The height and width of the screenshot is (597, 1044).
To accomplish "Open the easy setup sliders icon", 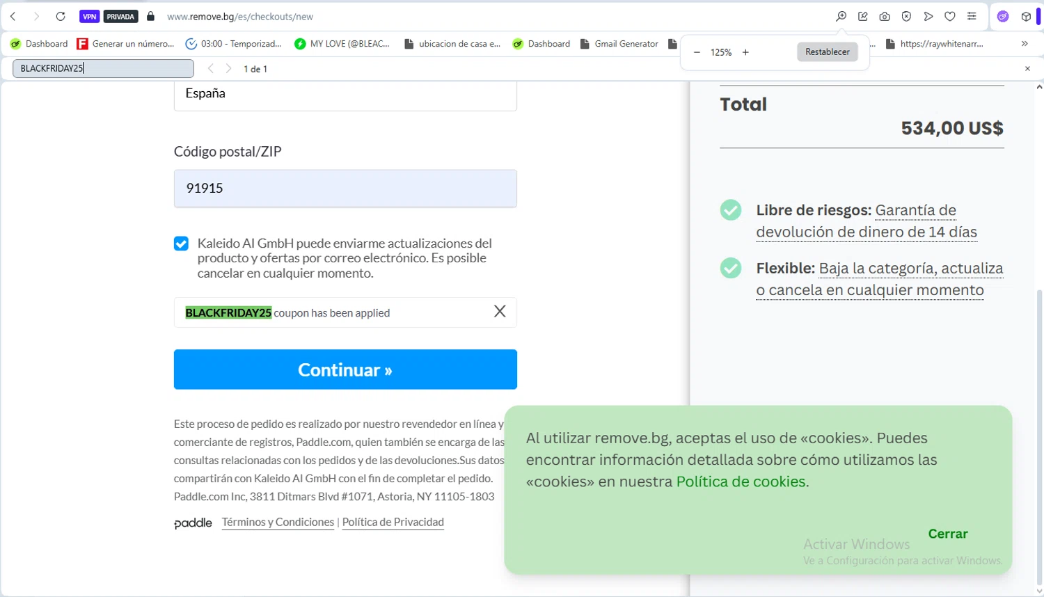I will 972,17.
